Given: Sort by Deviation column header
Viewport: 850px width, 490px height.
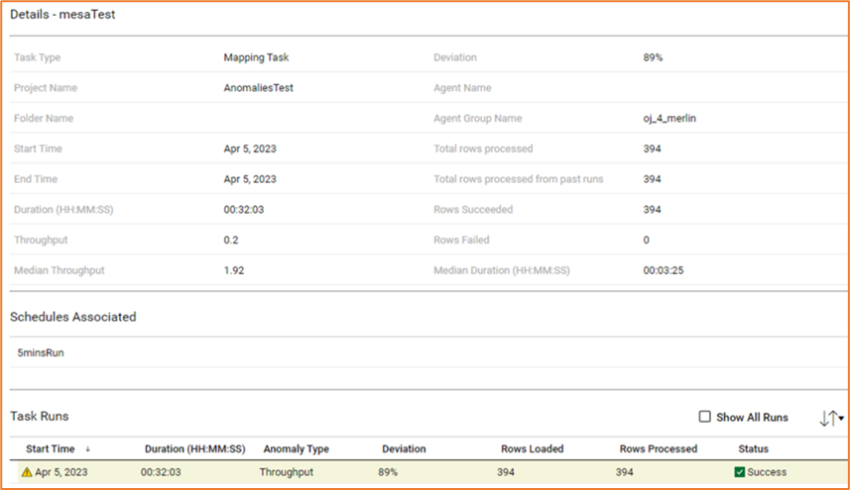Looking at the screenshot, I should click(404, 448).
